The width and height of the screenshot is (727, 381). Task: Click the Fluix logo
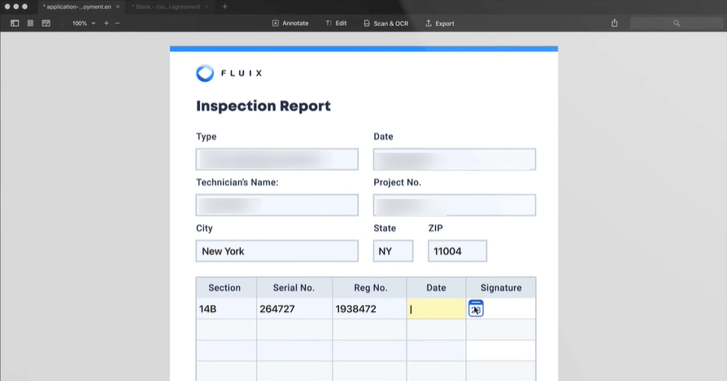click(x=229, y=73)
